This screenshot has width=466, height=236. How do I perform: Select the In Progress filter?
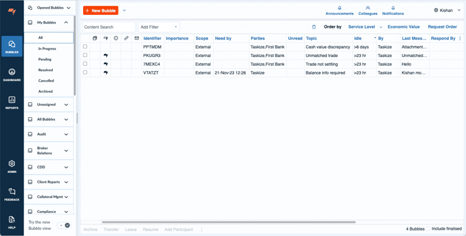[x=47, y=49]
